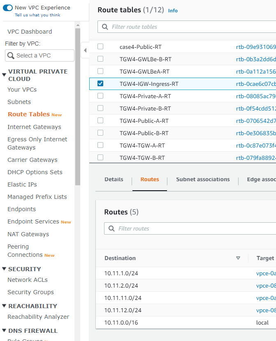Image resolution: width=276 pixels, height=341 pixels.
Task: Go to DHCP Options Sets
Action: tap(35, 172)
